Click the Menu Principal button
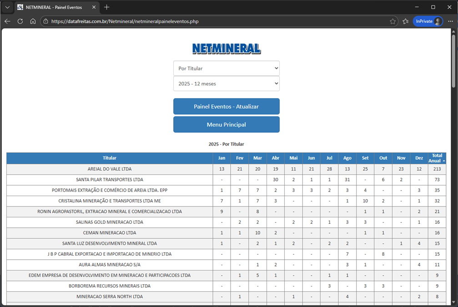The height and width of the screenshot is (307, 458). 226,124
